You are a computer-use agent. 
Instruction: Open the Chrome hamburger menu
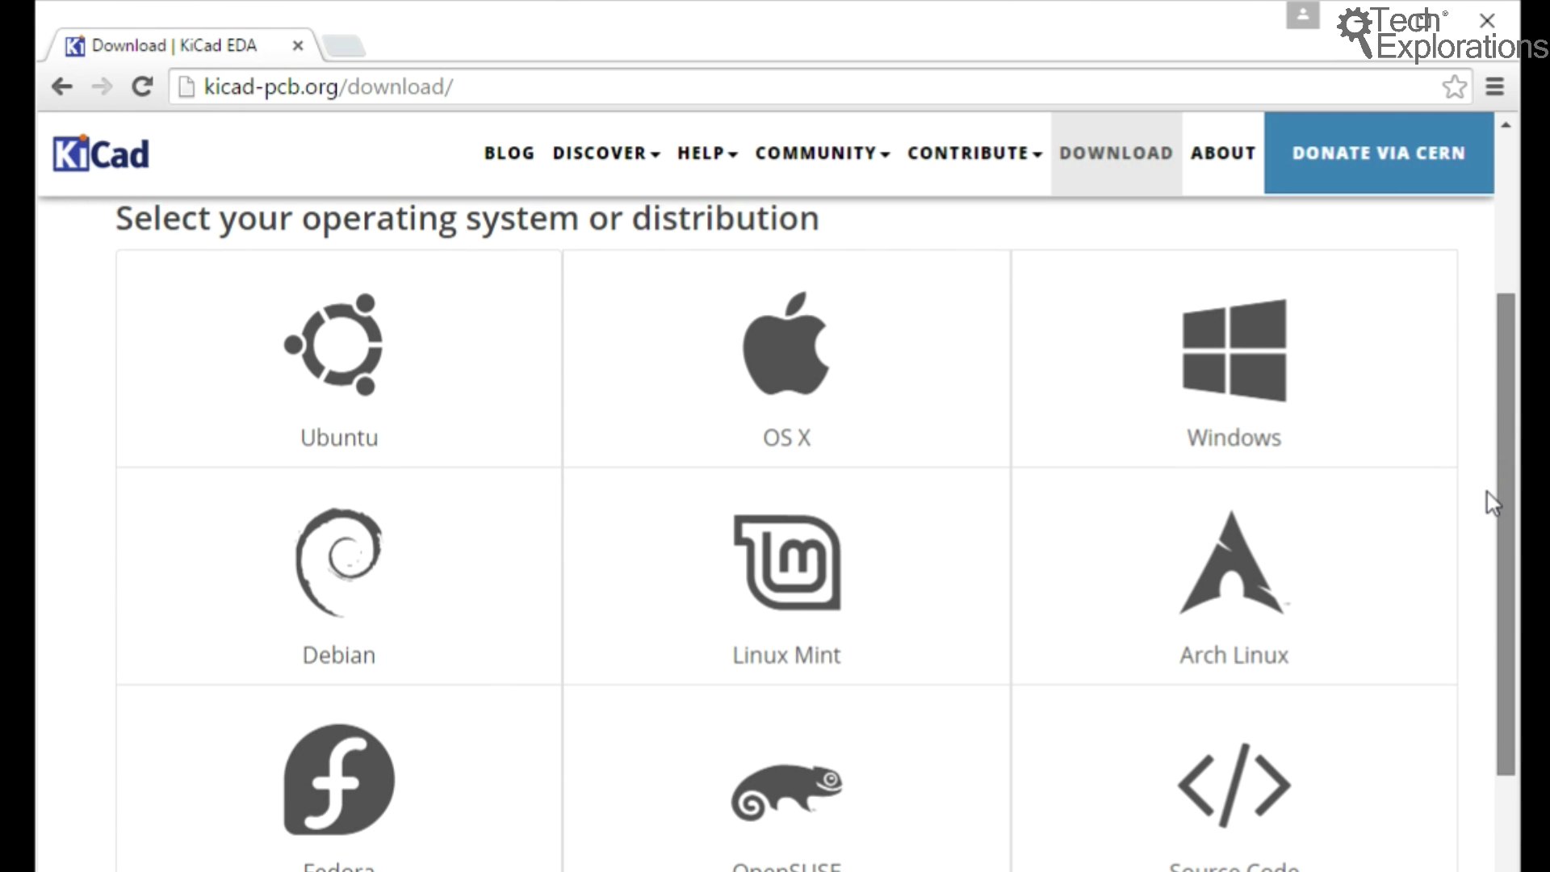[x=1495, y=86]
